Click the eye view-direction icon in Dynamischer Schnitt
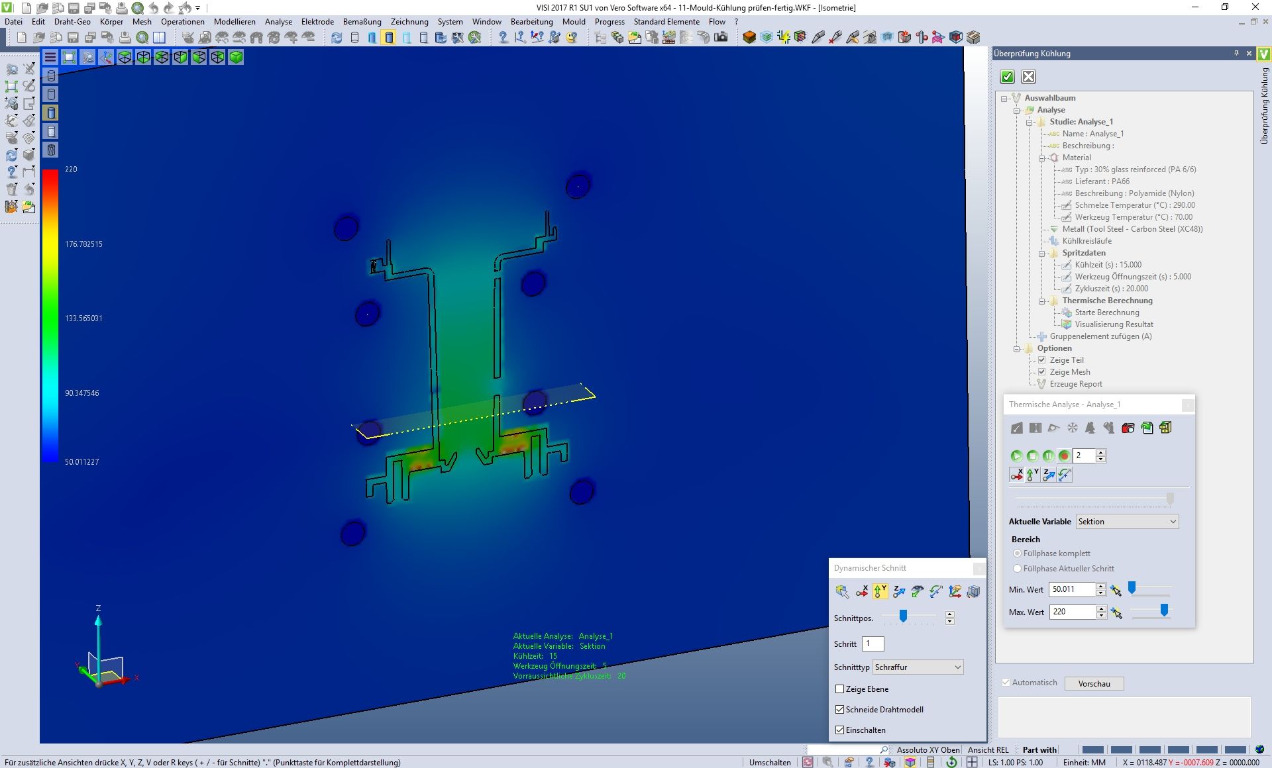This screenshot has width=1272, height=768. tap(917, 591)
